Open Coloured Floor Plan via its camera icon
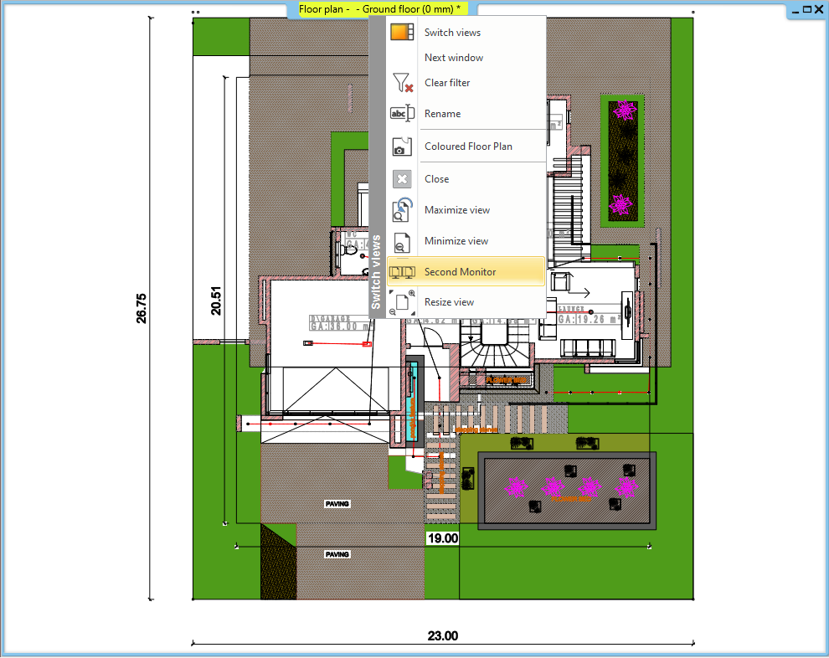 tap(402, 147)
